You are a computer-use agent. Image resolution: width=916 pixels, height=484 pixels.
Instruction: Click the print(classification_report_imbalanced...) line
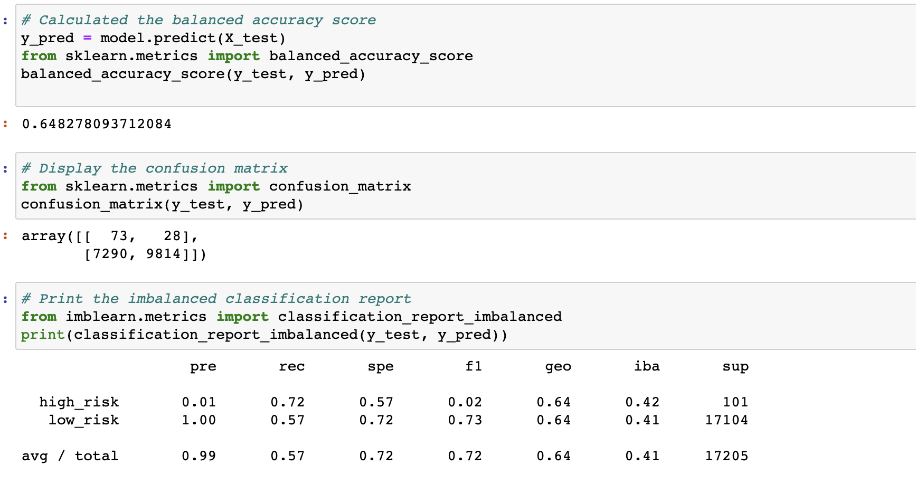click(x=264, y=335)
